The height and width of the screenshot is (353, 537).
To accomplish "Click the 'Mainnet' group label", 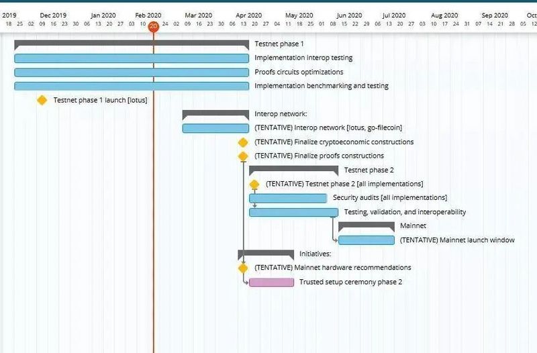I will tap(413, 226).
